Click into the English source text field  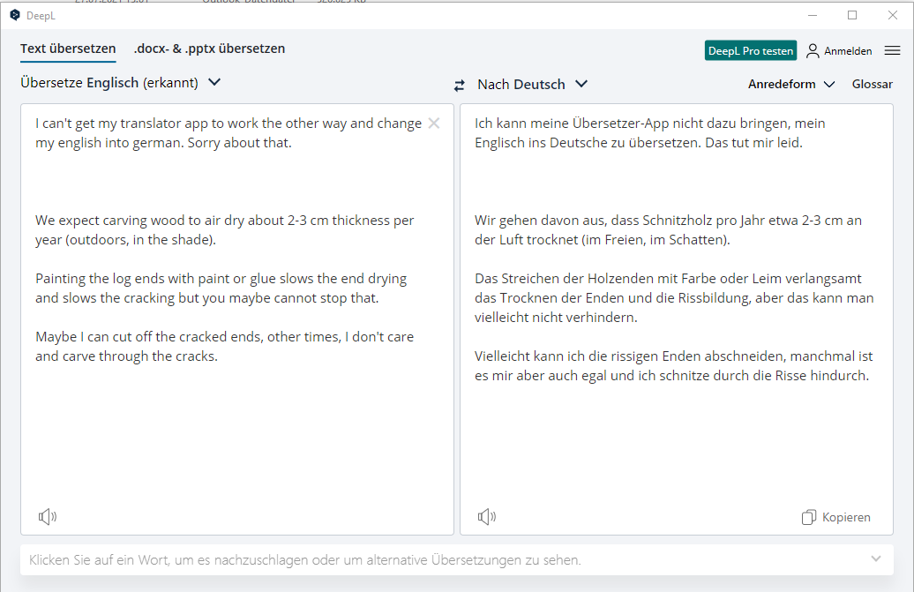coord(237,319)
